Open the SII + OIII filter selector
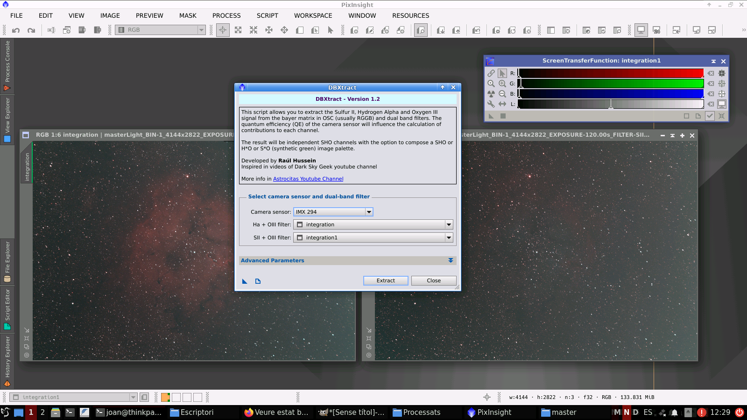The image size is (747, 420). [448, 237]
